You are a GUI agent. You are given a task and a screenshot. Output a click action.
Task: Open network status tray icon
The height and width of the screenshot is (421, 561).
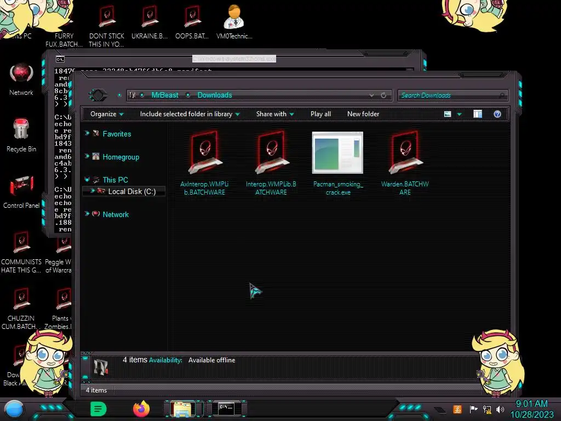[x=487, y=409]
